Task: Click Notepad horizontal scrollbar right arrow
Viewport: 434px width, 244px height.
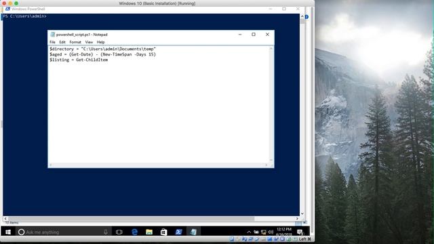Action: point(267,165)
